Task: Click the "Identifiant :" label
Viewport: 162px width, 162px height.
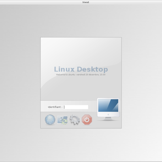Action: (55, 107)
